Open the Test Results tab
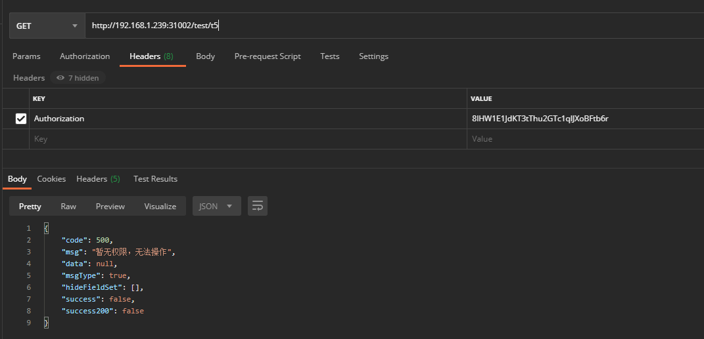Screen dimensions: 704x339 (155, 179)
